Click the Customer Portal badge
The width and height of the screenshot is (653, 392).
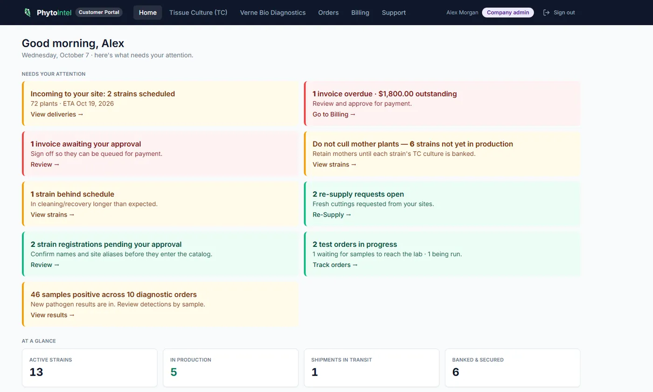coord(99,13)
